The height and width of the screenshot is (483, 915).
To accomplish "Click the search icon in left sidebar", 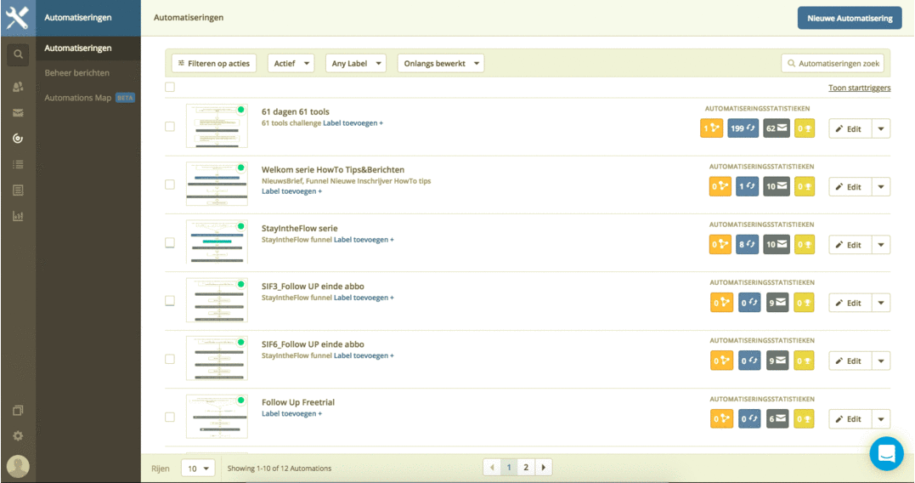I will click(x=18, y=55).
